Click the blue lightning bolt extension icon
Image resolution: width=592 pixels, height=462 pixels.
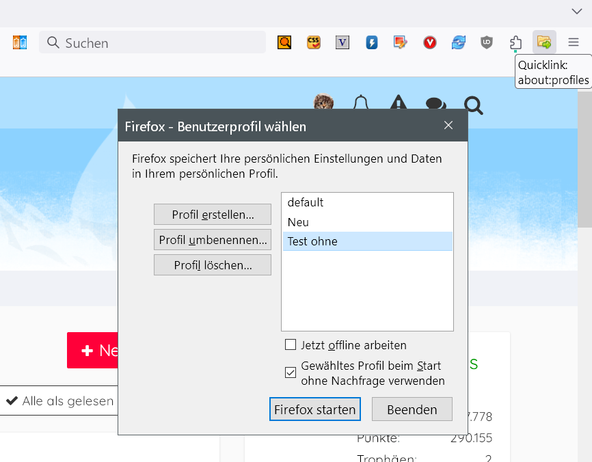(x=371, y=42)
